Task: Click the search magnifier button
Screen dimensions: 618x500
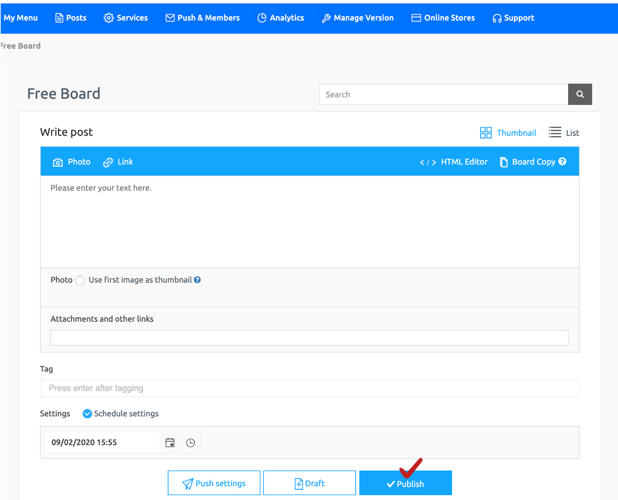Action: pyautogui.click(x=580, y=94)
